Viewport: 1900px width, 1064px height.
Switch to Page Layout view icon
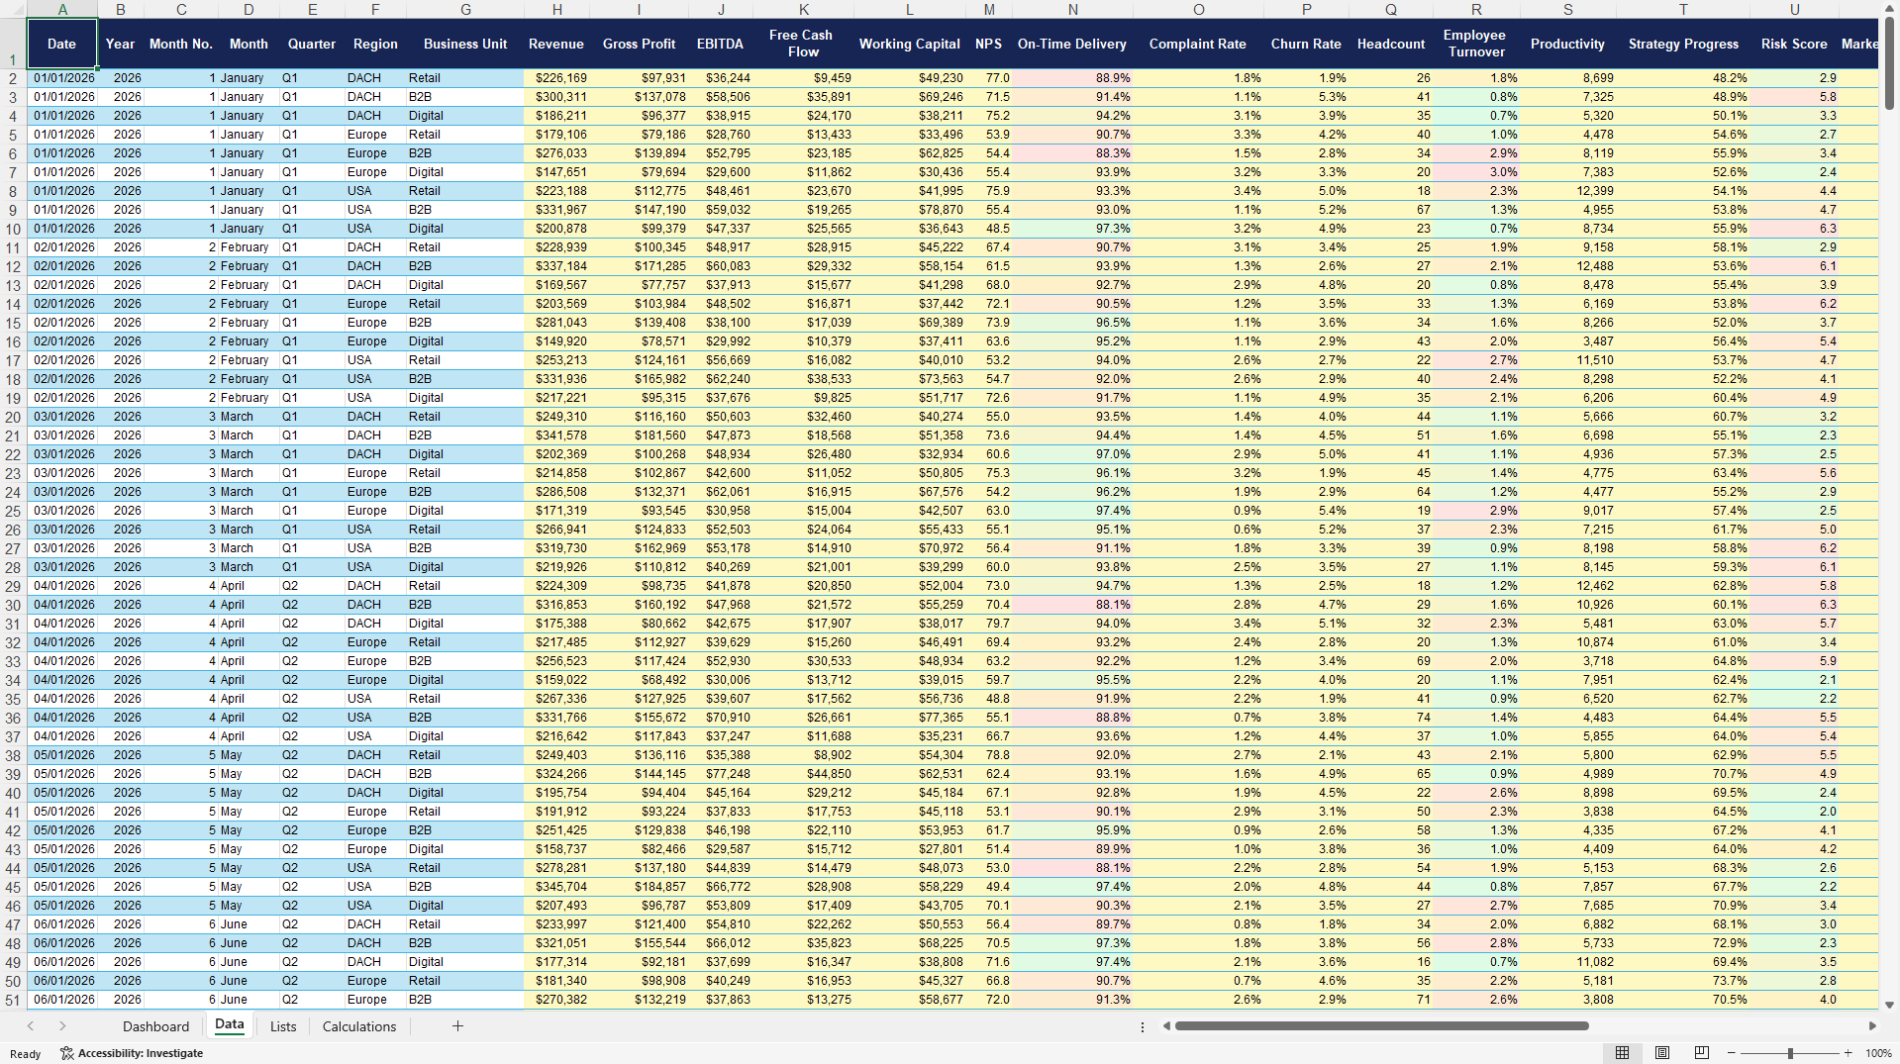(1662, 1053)
